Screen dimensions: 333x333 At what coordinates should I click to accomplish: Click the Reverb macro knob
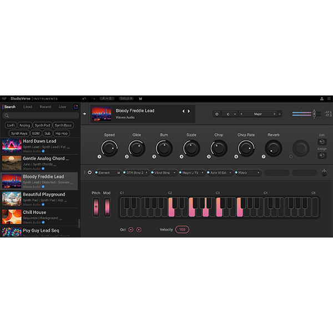(274, 148)
